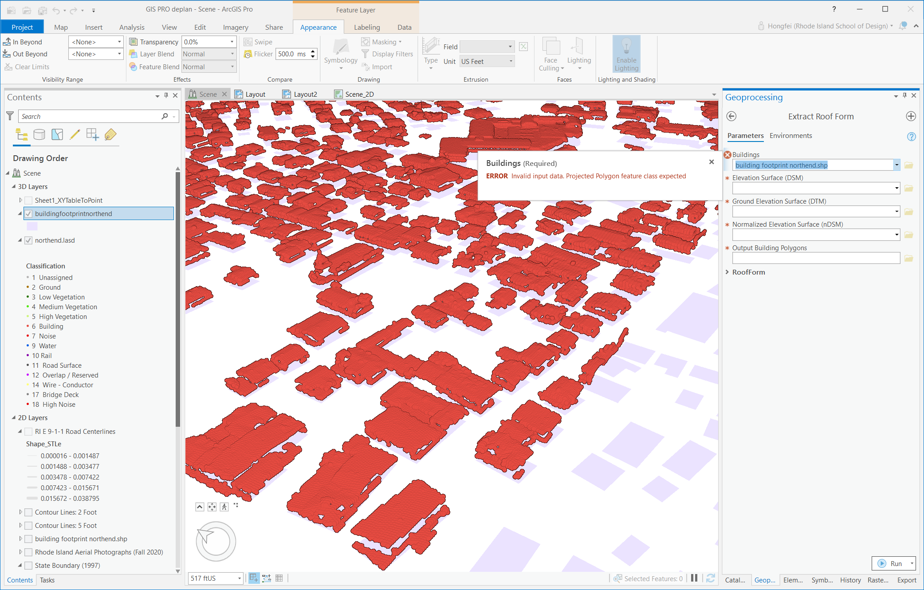Enable the RI E 9-1-1 Road Centerlines layer

[x=28, y=432]
